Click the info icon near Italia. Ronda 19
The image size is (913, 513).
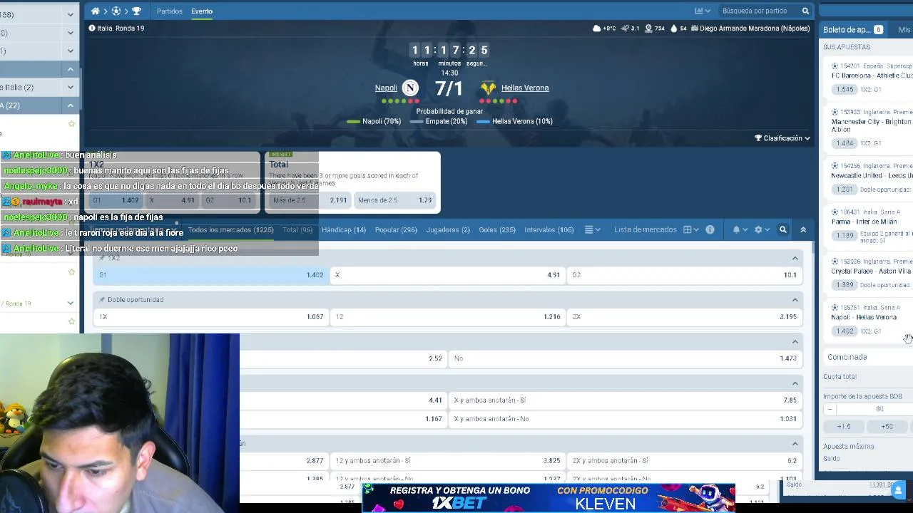(x=92, y=28)
